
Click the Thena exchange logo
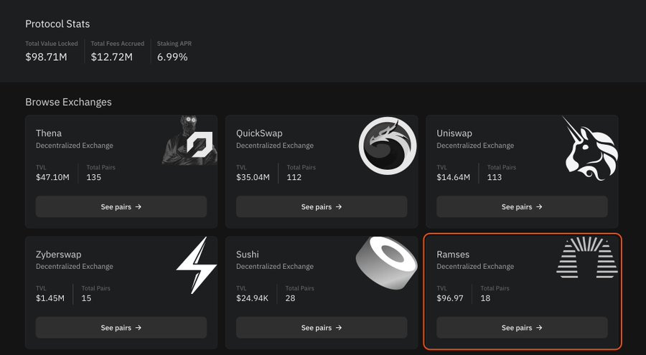(190, 141)
